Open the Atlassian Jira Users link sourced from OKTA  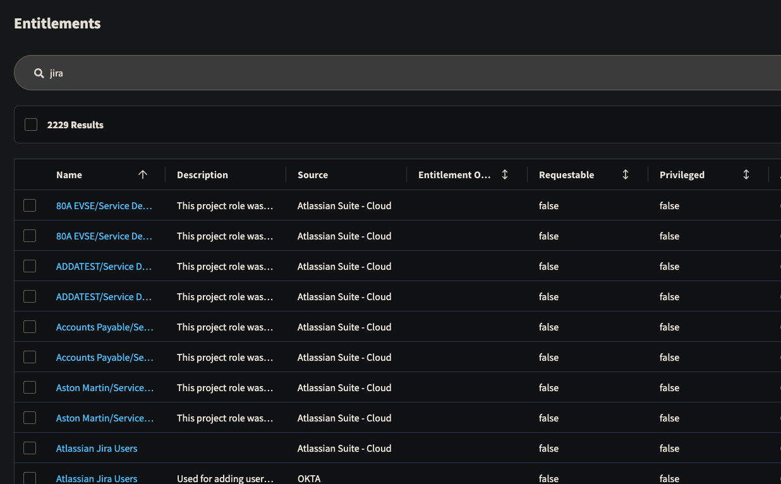tap(97, 478)
